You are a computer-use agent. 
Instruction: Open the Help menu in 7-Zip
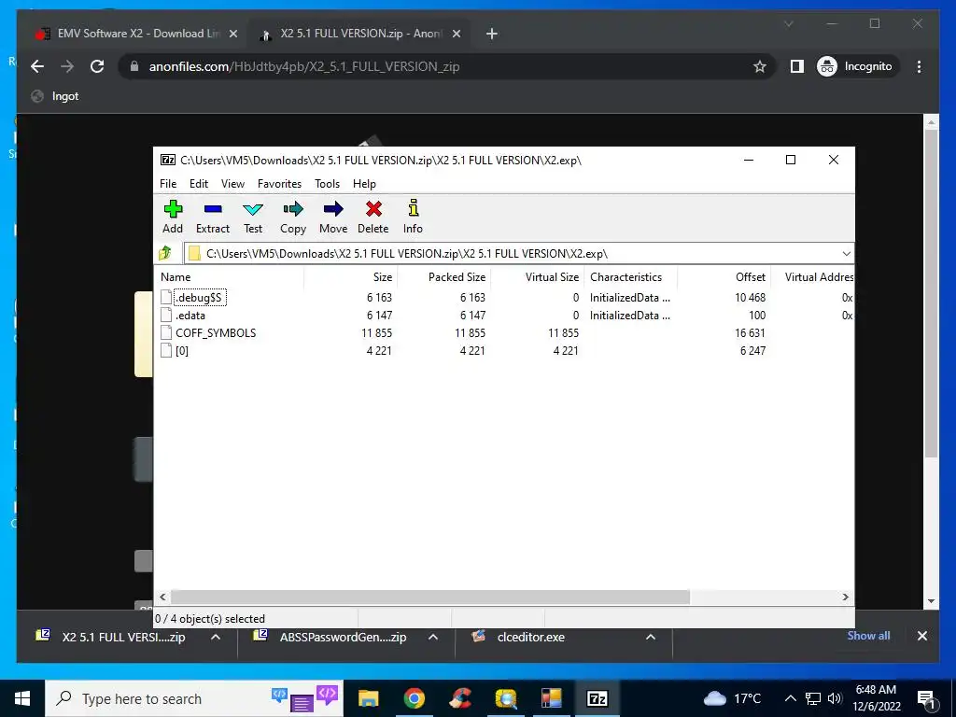pos(364,184)
